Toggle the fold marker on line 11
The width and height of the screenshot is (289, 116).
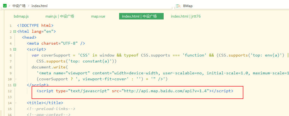(15, 85)
